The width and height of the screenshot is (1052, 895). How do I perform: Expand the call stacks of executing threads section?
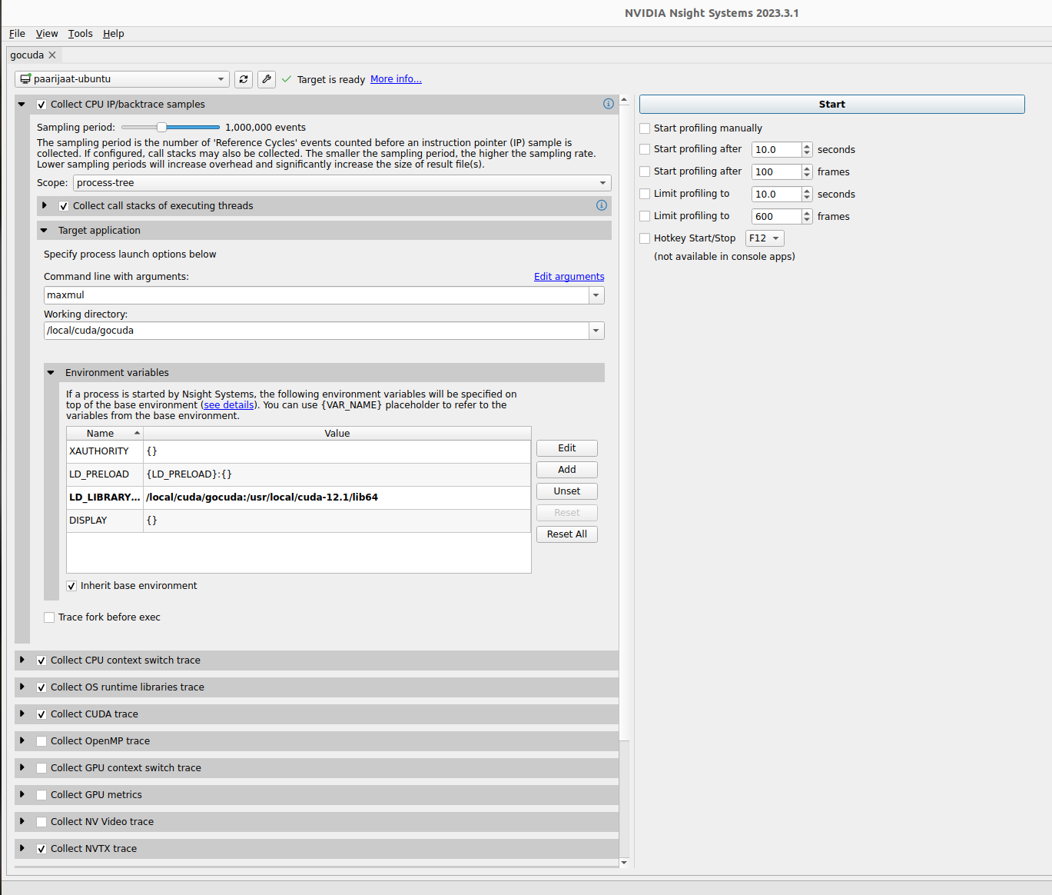[45, 205]
